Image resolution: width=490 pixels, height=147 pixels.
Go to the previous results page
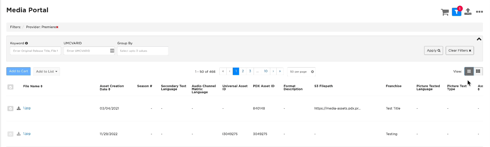coord(229,71)
